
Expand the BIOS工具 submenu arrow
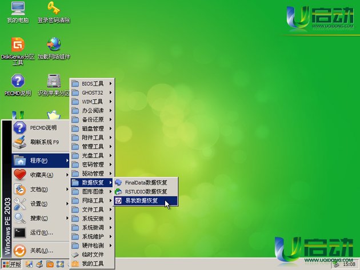coord(110,83)
